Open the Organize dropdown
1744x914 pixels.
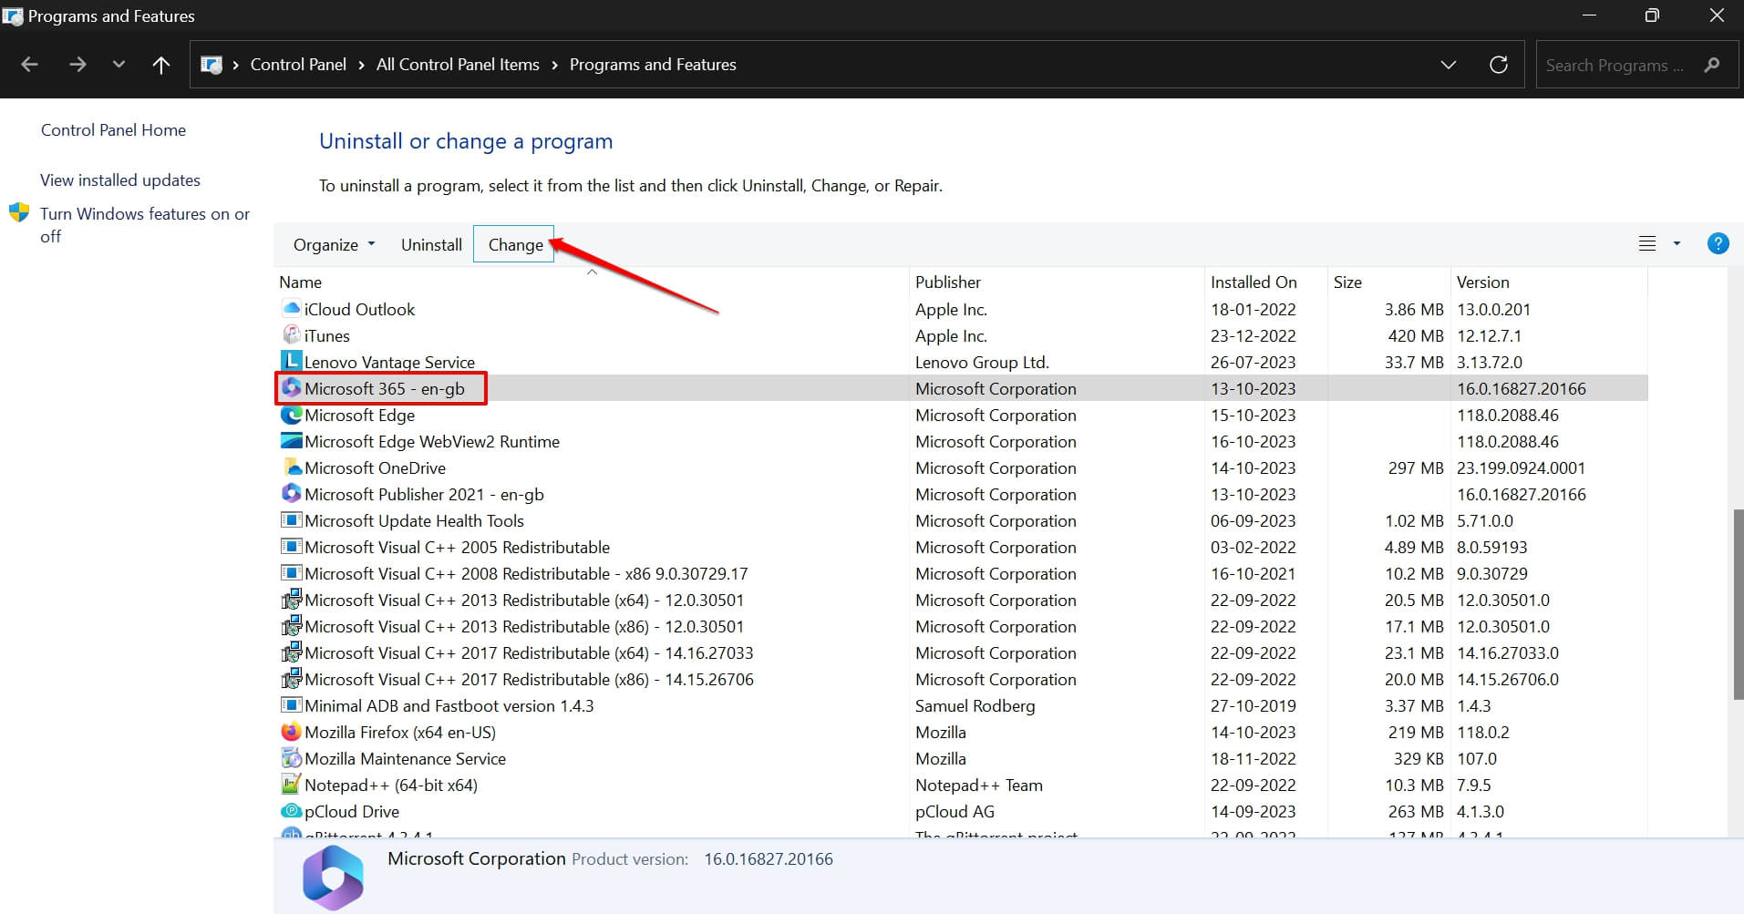(x=333, y=243)
